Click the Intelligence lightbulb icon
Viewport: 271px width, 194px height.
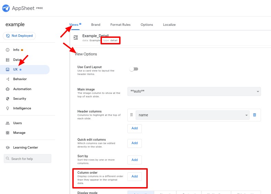[x=8, y=108]
